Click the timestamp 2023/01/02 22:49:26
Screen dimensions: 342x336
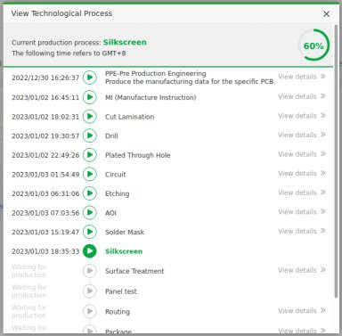45,155
